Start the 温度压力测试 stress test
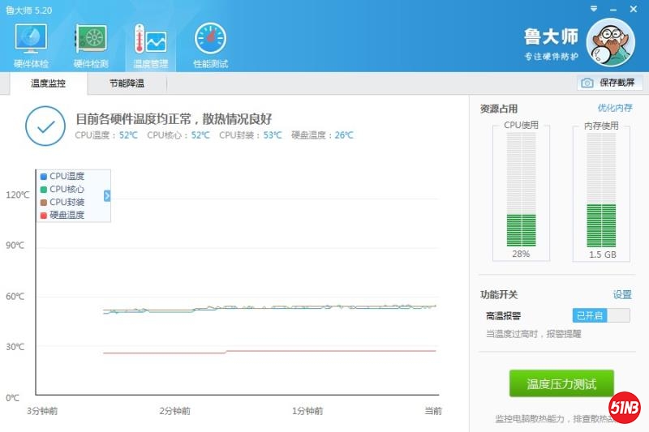649x432 pixels. tap(561, 384)
